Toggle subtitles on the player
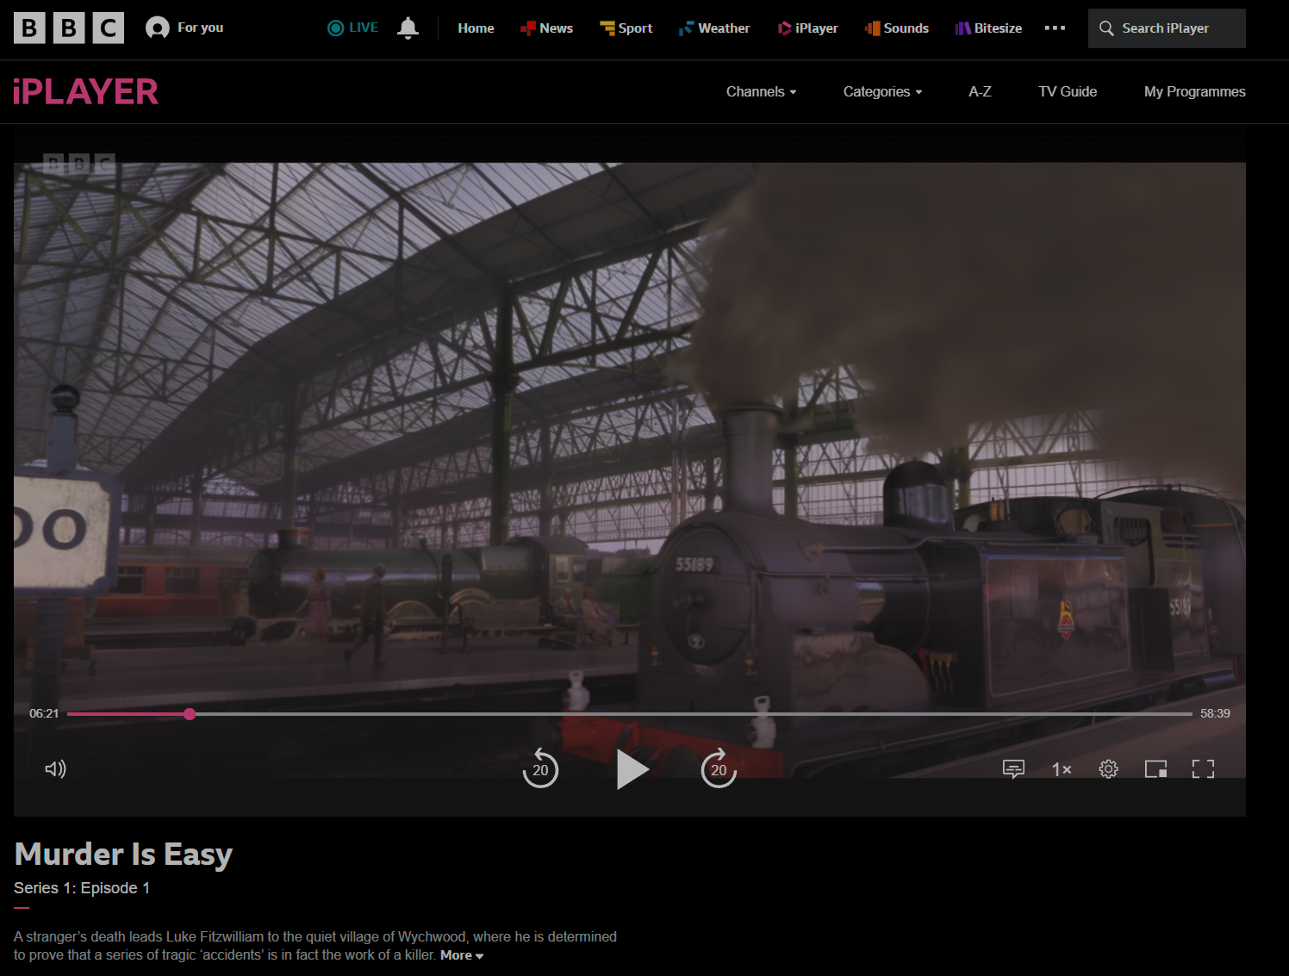The image size is (1289, 976). click(x=1013, y=768)
